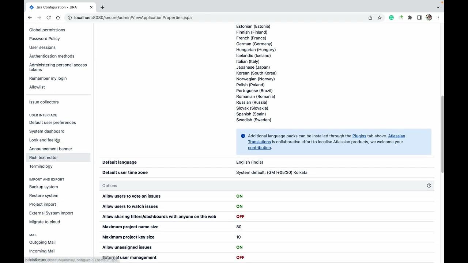The height and width of the screenshot is (263, 468).
Task: Toggle the browser side panel
Action: point(419,18)
